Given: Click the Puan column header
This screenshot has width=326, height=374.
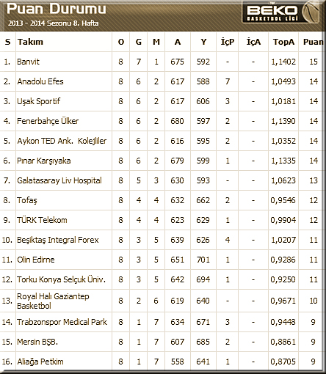Looking at the screenshot, I should point(313,42).
